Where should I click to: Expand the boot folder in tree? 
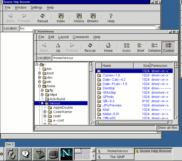(40, 73)
